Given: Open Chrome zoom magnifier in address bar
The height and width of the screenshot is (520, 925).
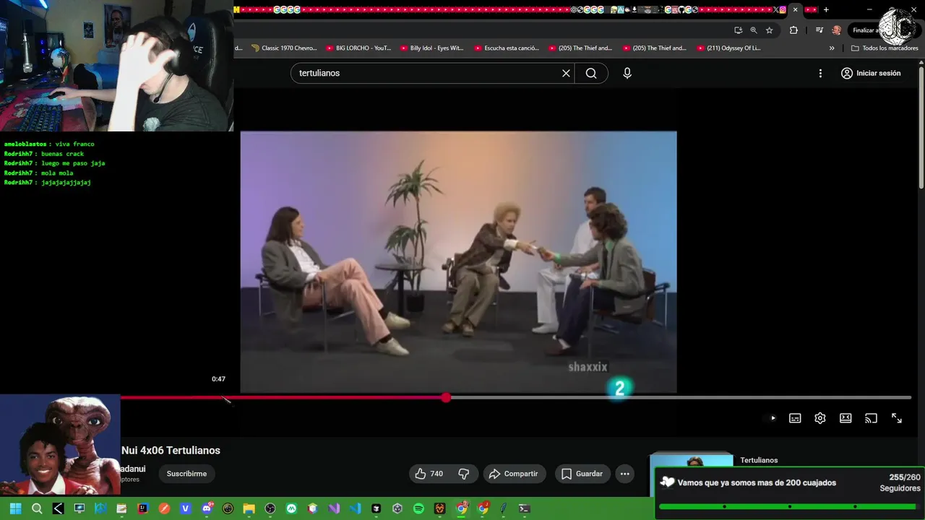Looking at the screenshot, I should (754, 30).
